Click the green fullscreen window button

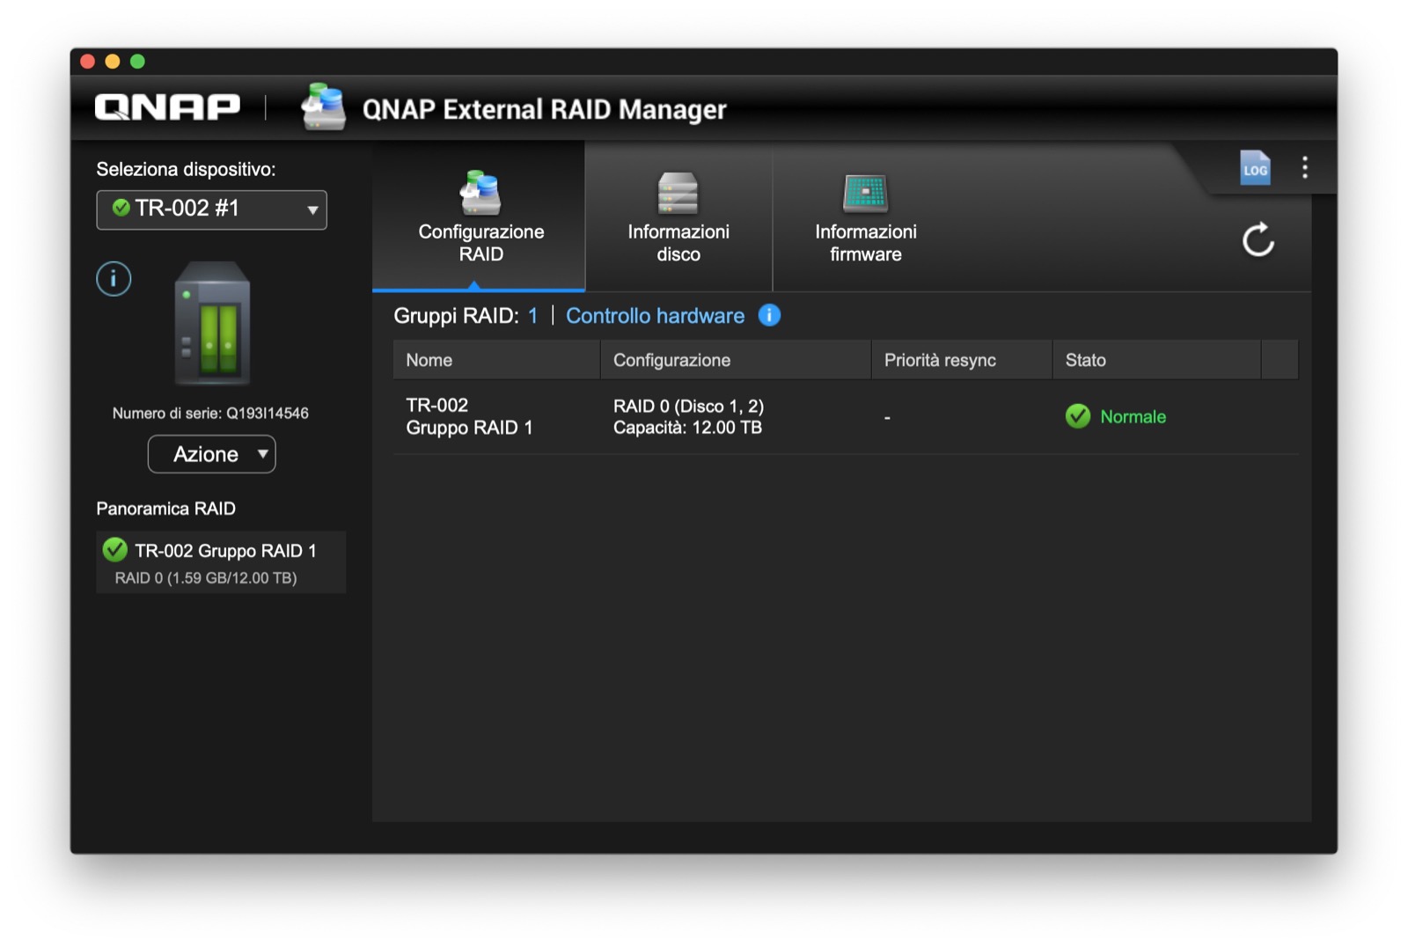137,61
